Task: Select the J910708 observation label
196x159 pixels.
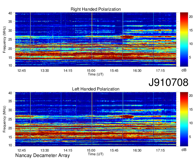Action: click(168, 82)
